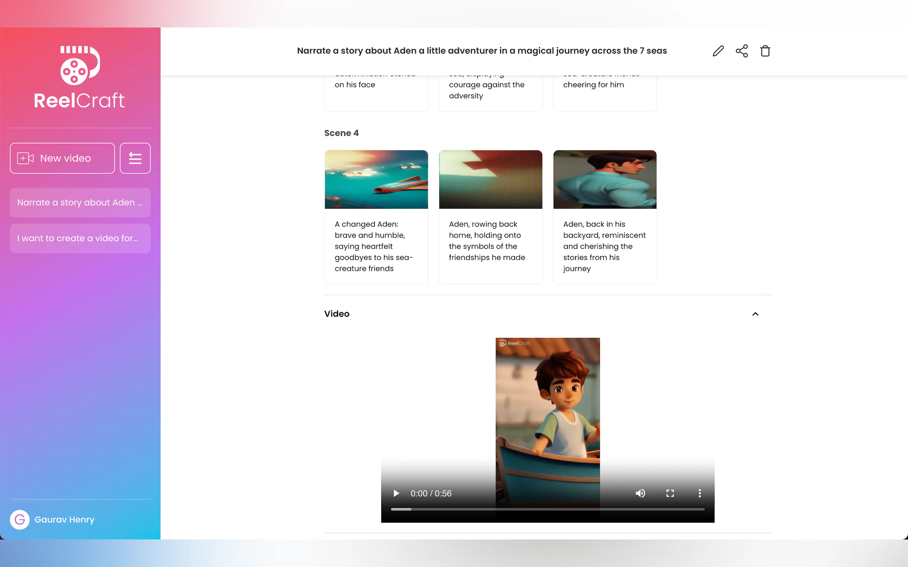The width and height of the screenshot is (908, 567).
Task: Enter fullscreen on the video player
Action: tap(670, 493)
